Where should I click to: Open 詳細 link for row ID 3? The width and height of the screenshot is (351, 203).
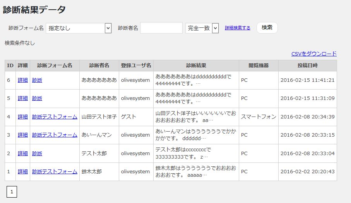coord(23,135)
